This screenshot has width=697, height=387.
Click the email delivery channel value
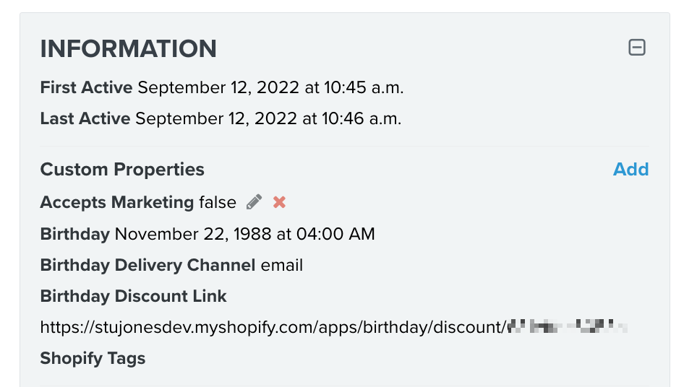(x=282, y=265)
